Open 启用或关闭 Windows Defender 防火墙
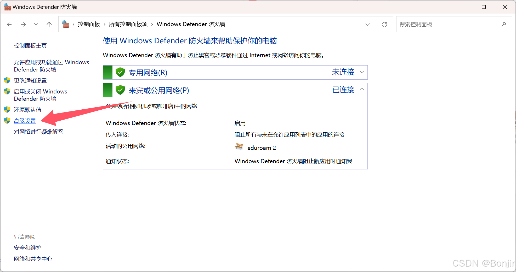This screenshot has height=272, width=516. (x=41, y=95)
